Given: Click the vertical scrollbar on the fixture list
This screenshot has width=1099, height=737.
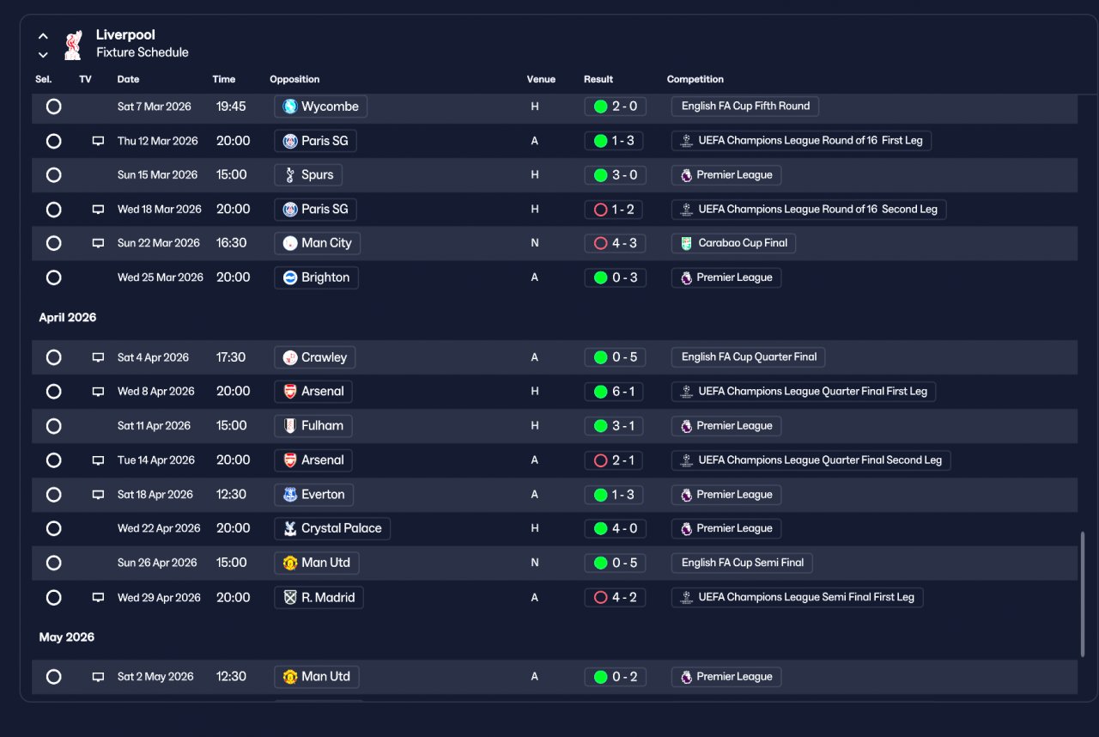Looking at the screenshot, I should pyautogui.click(x=1082, y=594).
